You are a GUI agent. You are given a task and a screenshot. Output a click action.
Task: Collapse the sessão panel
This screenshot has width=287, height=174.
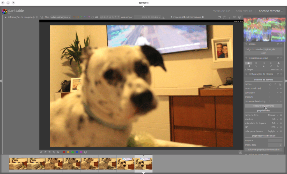pos(246,44)
